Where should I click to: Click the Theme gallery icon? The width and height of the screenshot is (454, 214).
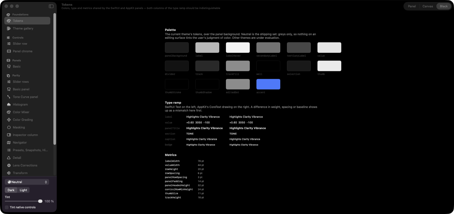click(9, 28)
